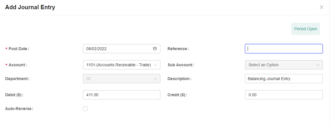Image resolution: width=330 pixels, height=123 pixels.
Task: Select the Debit amount field showing 411.00
Action: [122, 95]
